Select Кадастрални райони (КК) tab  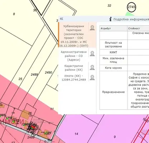[x=73, y=68]
